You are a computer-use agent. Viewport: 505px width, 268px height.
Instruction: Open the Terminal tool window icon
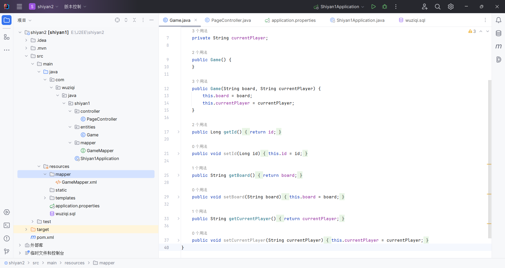click(7, 225)
